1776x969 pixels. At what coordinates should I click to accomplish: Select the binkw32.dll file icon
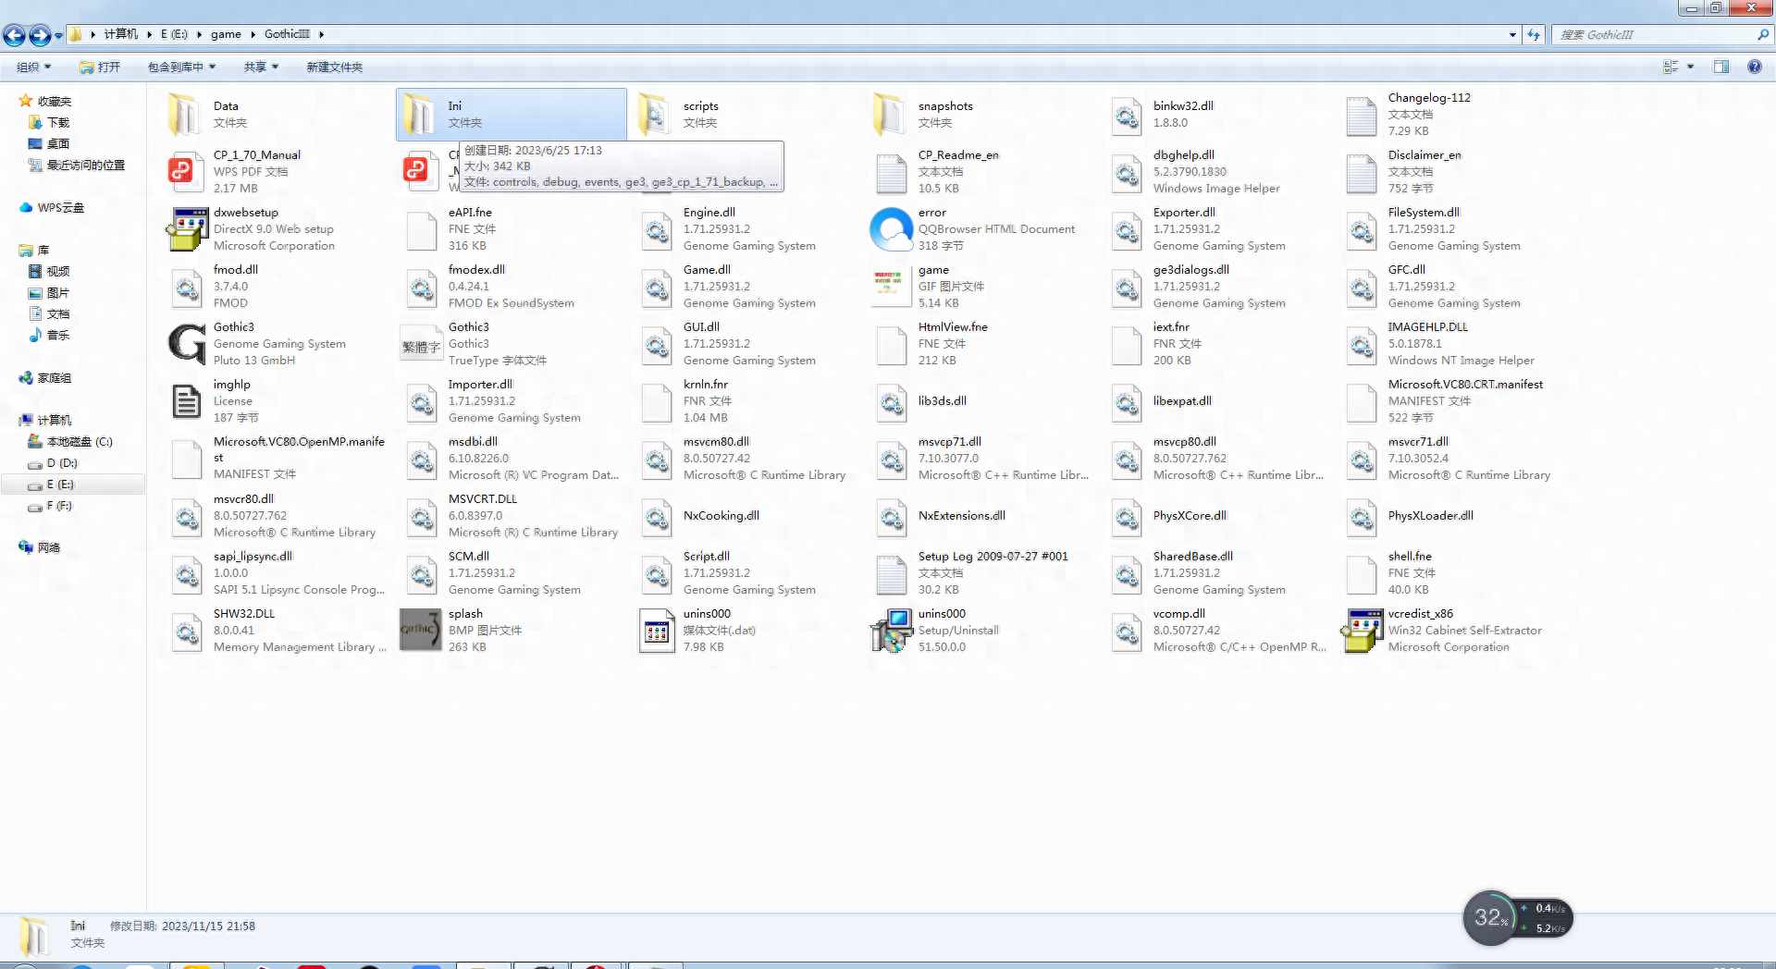point(1126,115)
